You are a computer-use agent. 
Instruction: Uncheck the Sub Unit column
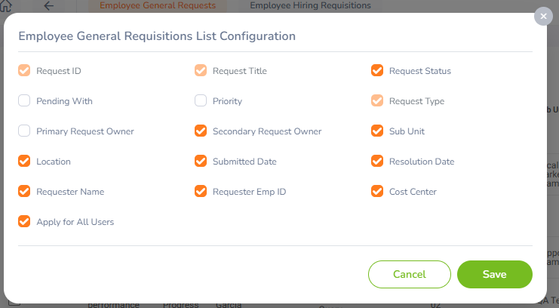377,131
